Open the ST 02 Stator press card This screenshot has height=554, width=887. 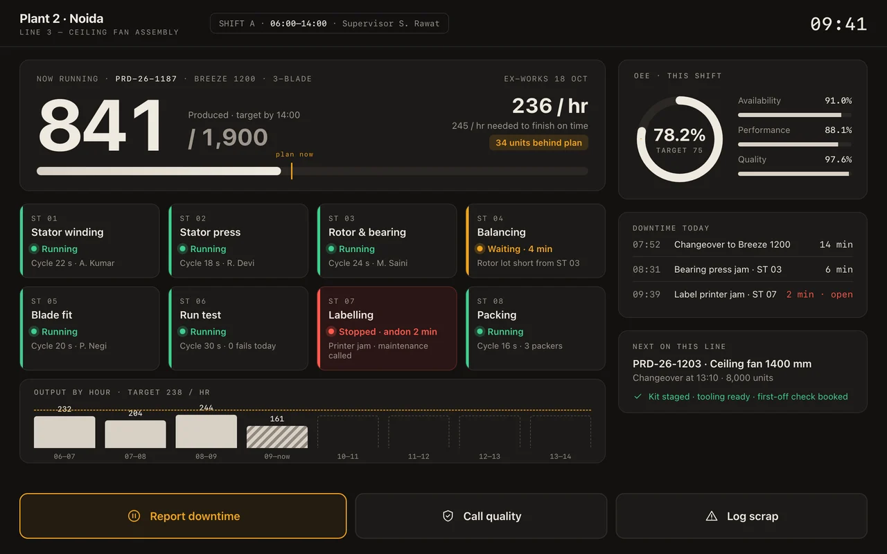coord(238,241)
